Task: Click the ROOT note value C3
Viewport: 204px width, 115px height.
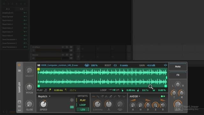Action: (115, 65)
